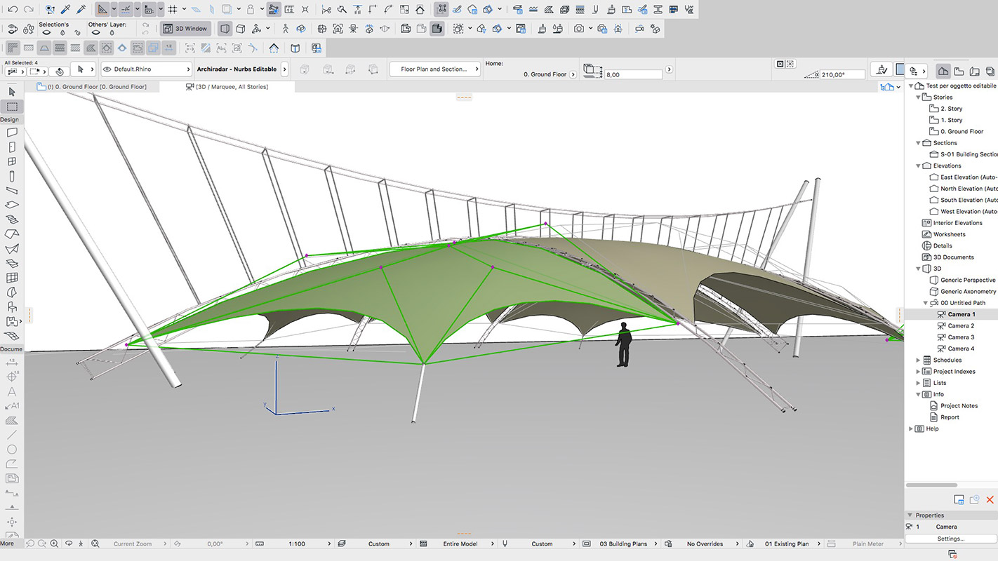Toggle Others' Layer visibility eye icon
Image resolution: width=998 pixels, height=561 pixels.
[x=94, y=32]
